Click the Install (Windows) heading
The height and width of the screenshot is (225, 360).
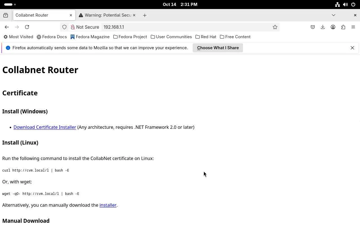25,111
